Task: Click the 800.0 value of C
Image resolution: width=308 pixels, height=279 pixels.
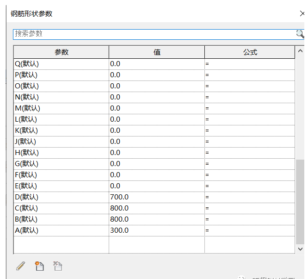Action: [157, 208]
